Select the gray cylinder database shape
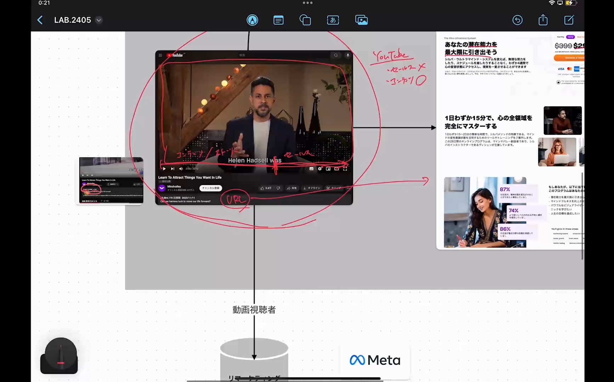The width and height of the screenshot is (614, 382). 254,359
